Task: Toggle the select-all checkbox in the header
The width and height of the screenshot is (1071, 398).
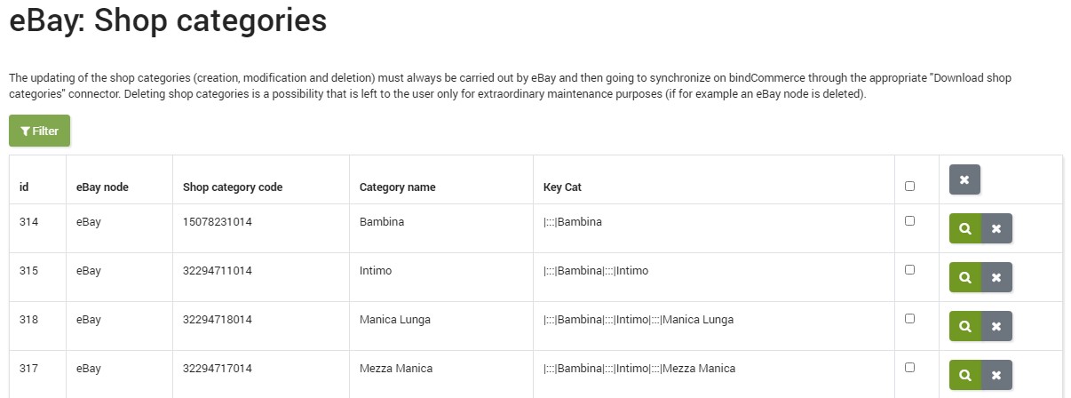Action: (909, 187)
